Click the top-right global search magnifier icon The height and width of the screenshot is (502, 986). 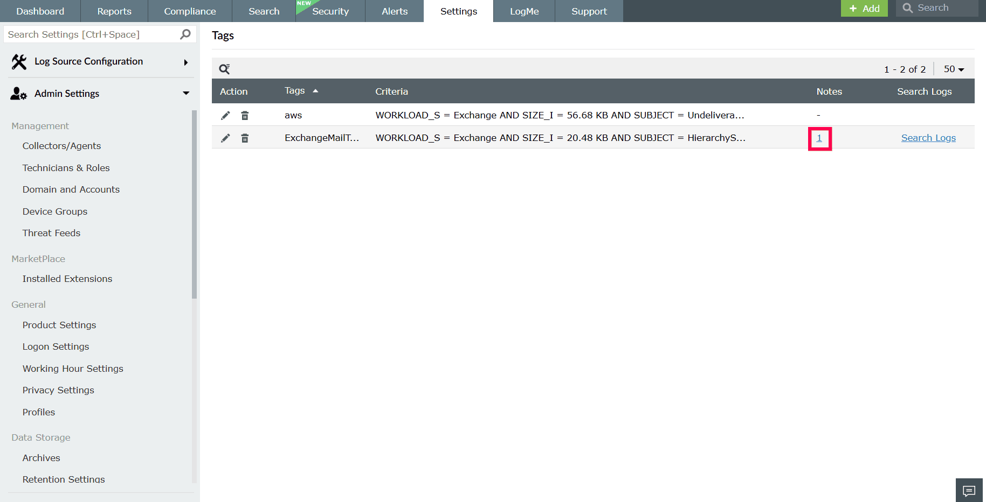pyautogui.click(x=908, y=8)
